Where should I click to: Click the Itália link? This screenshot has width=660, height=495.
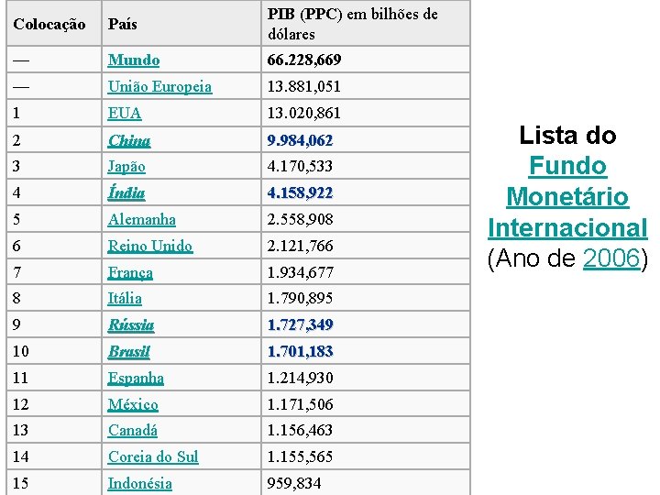pyautogui.click(x=125, y=298)
